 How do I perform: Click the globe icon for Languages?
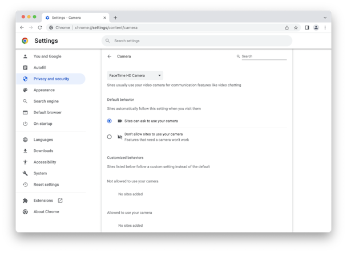tap(25, 140)
